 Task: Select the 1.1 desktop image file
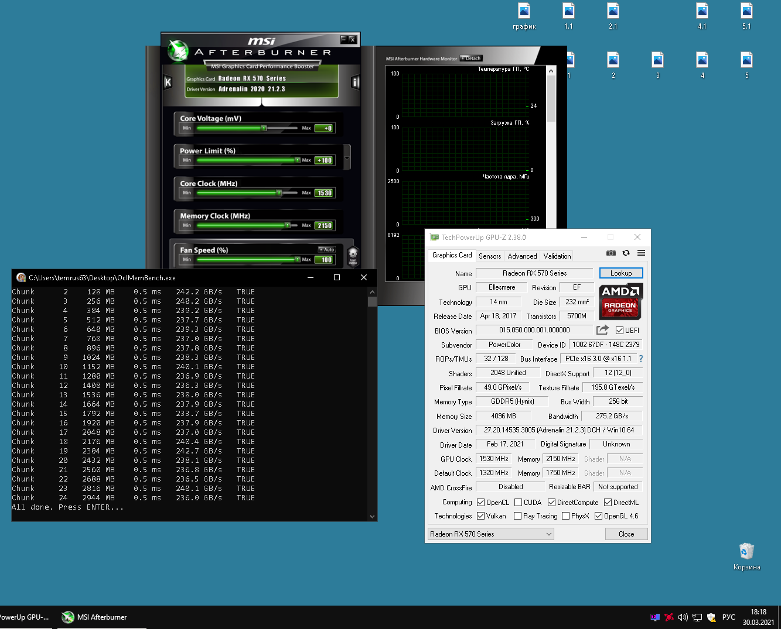tap(568, 16)
